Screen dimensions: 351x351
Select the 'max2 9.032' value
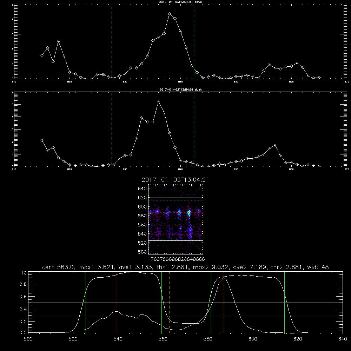coord(211,267)
